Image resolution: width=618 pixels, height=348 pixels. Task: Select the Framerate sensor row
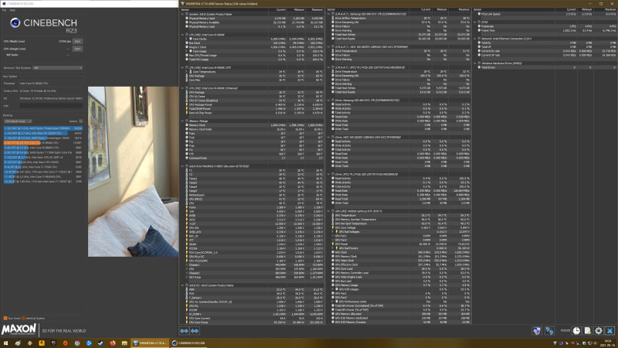[545, 26]
